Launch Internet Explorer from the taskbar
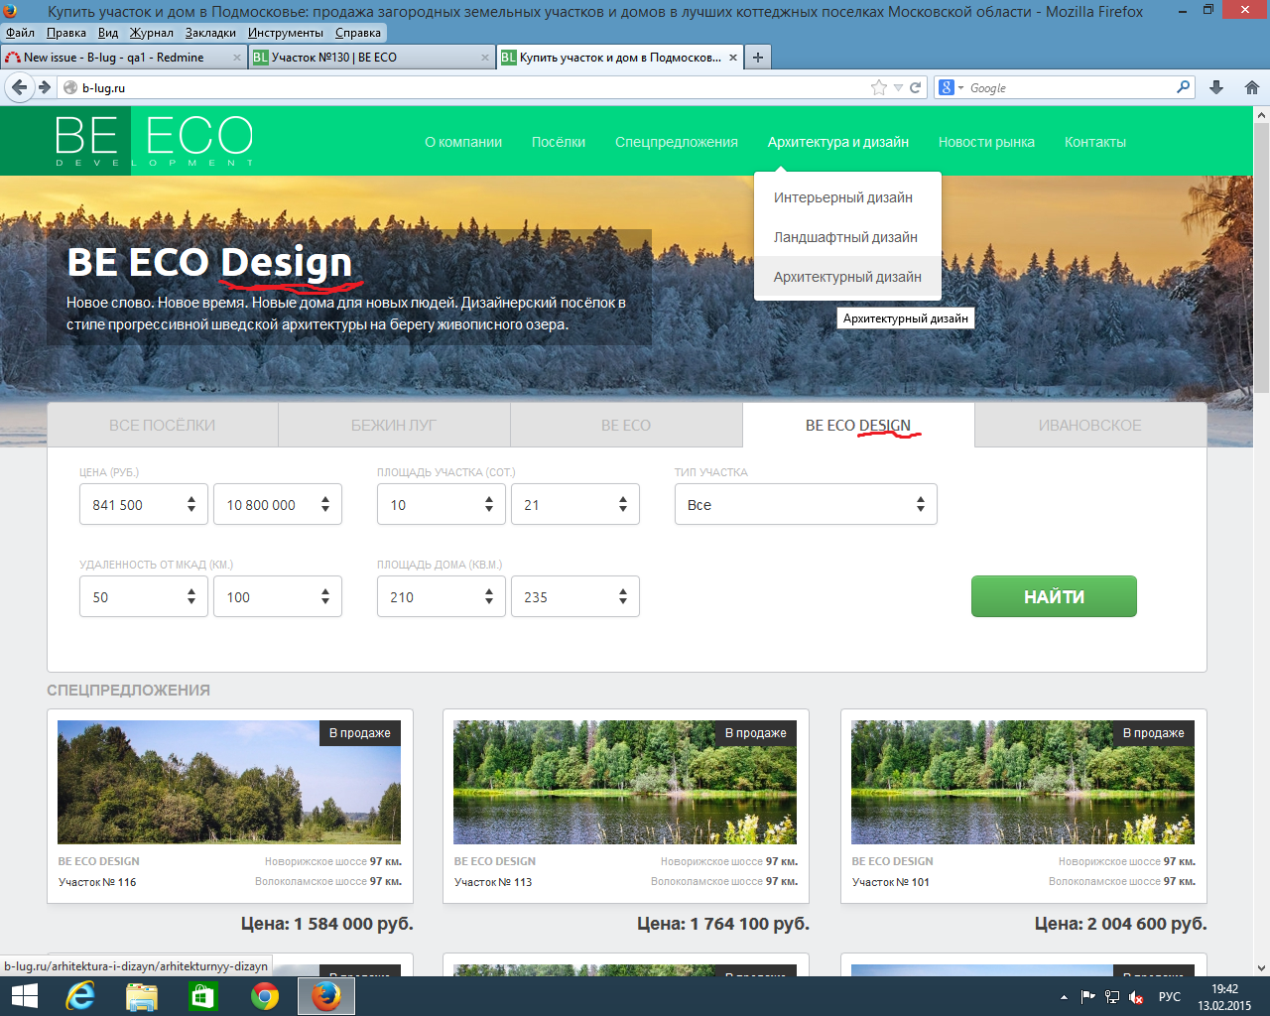1270x1016 pixels. [x=82, y=996]
